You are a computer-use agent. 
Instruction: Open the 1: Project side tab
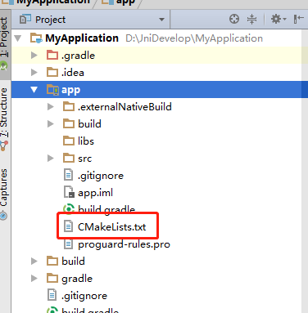[x=5, y=44]
